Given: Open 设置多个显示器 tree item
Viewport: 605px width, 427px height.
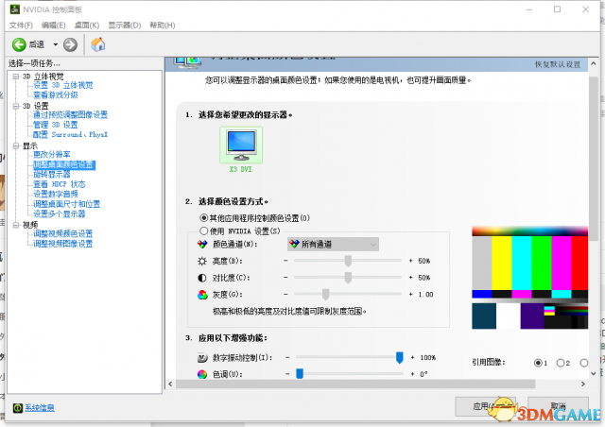Looking at the screenshot, I should (59, 213).
